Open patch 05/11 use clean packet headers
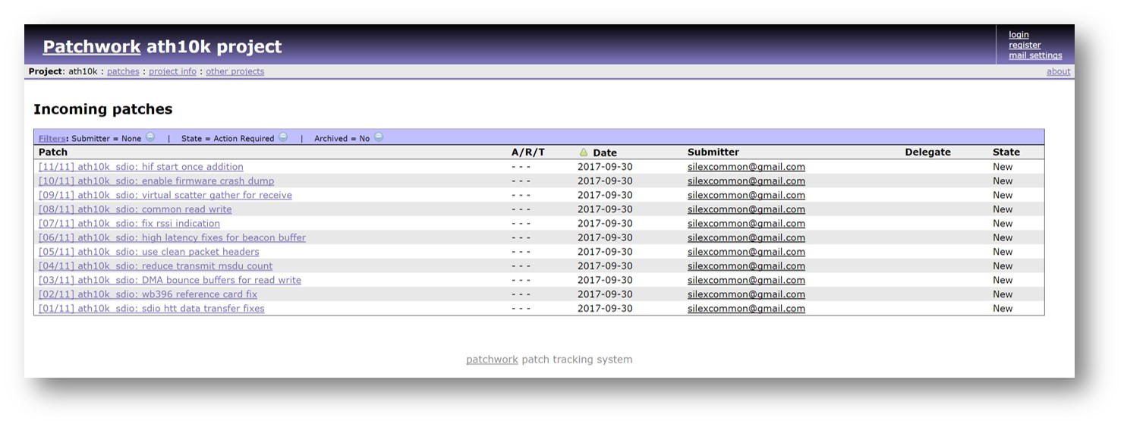 point(149,252)
